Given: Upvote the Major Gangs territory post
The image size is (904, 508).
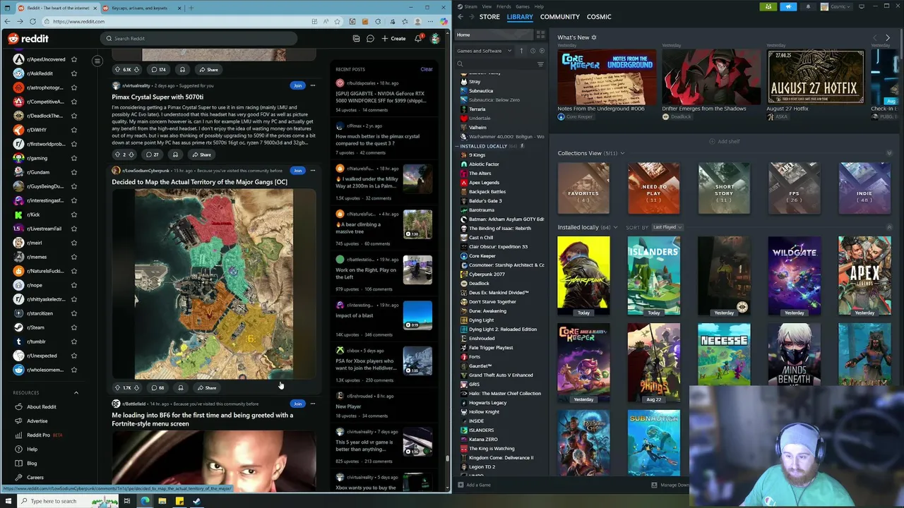Looking at the screenshot, I should click(x=118, y=388).
